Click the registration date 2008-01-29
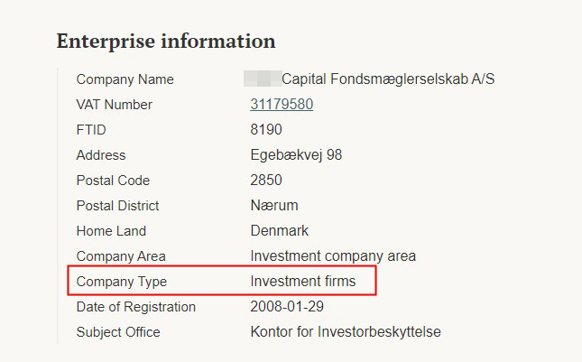582x362 pixels. [x=288, y=307]
